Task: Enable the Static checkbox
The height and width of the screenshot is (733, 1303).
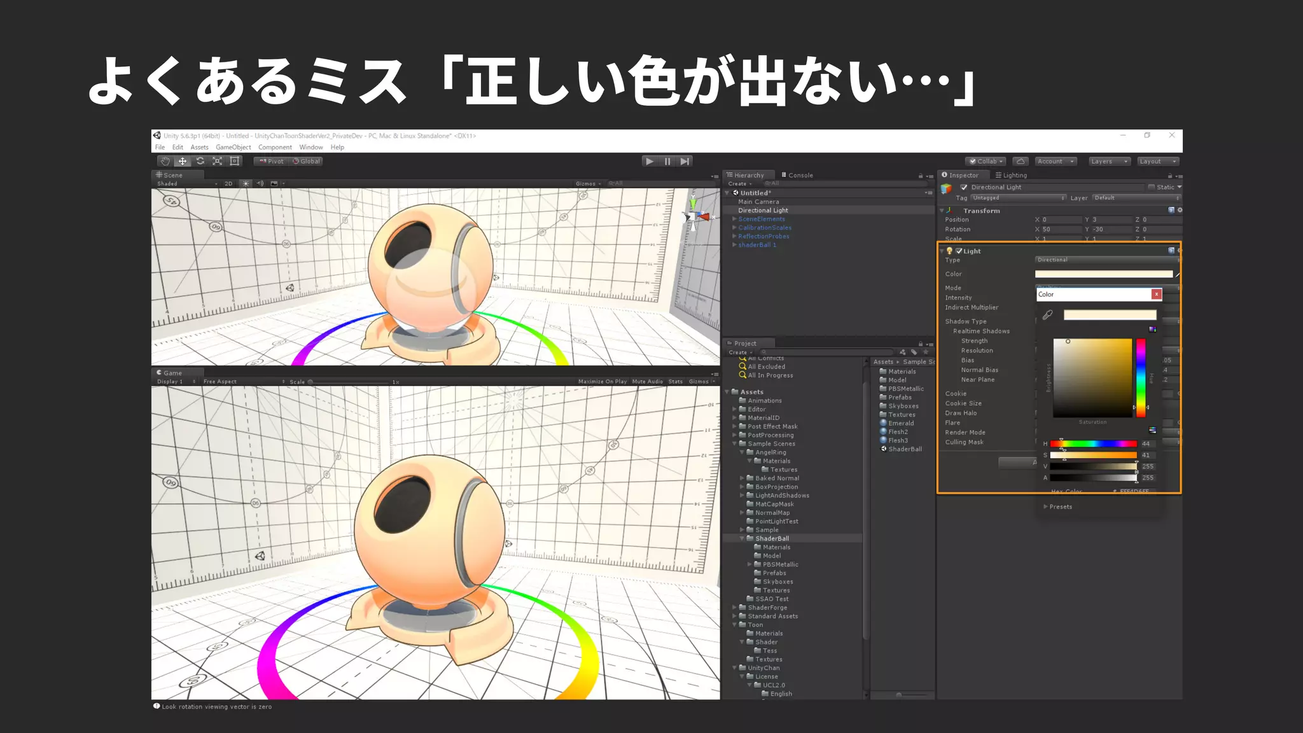Action: [x=1151, y=188]
